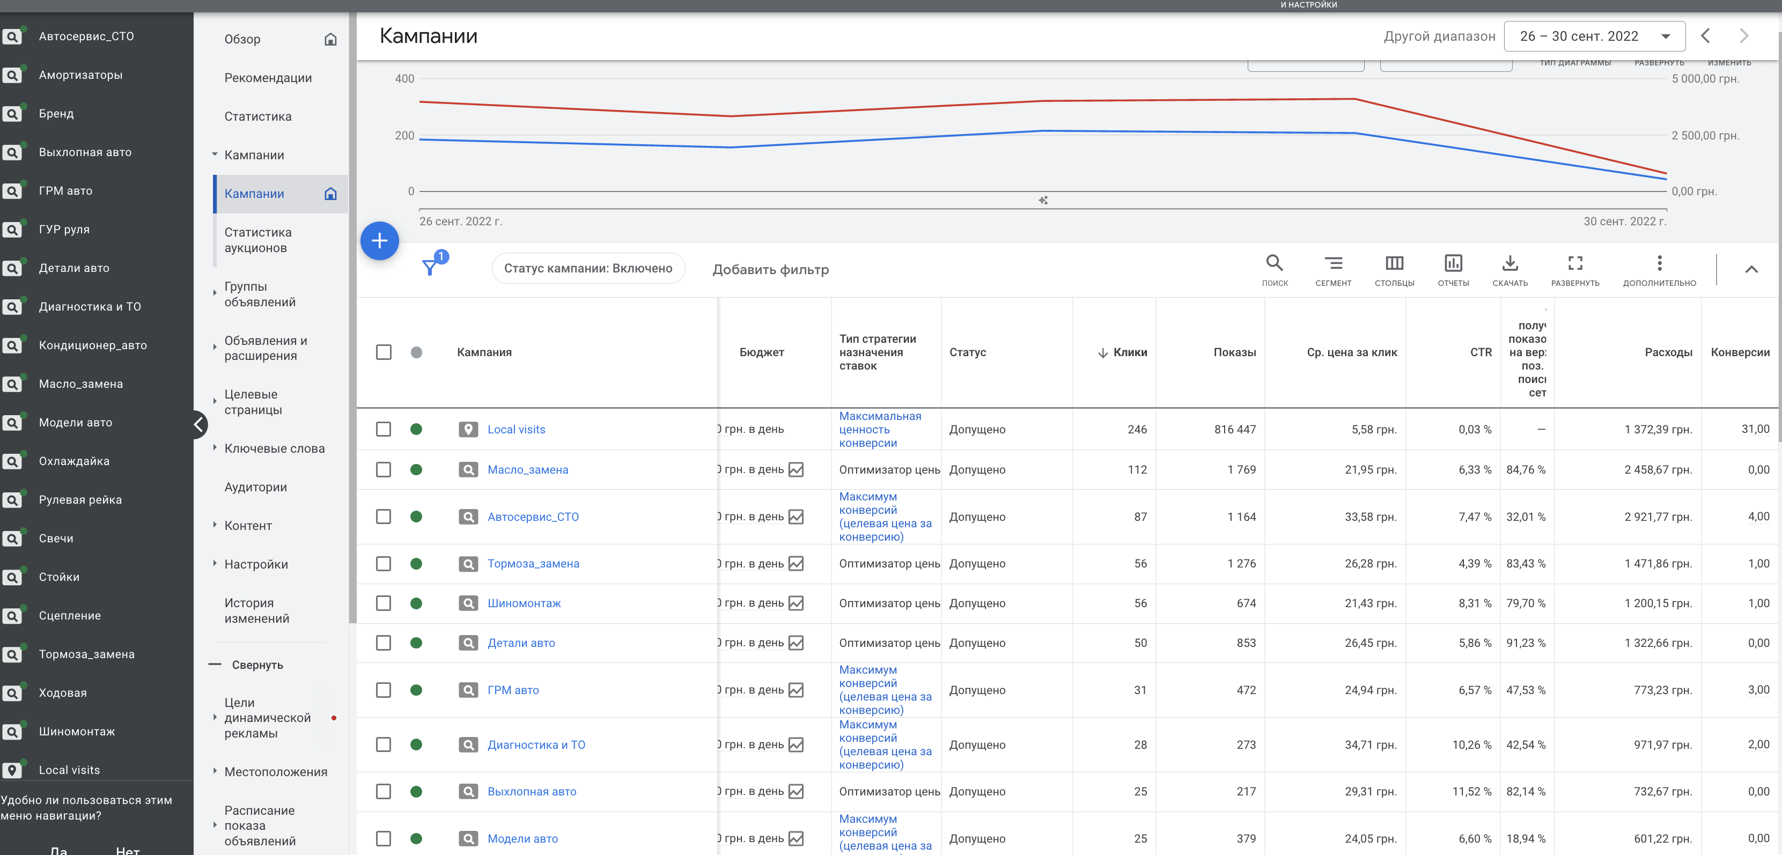Toggle the select-all campaigns checkbox
The height and width of the screenshot is (855, 1782).
click(383, 352)
